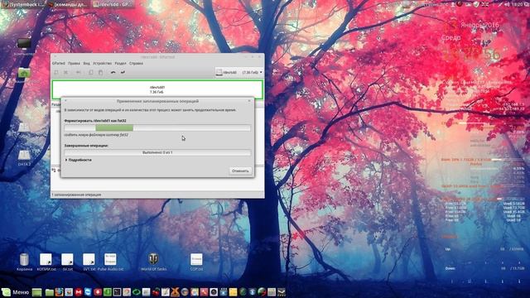
Task: Open the DATA 2 drive desktop icon
Action: coord(24,158)
